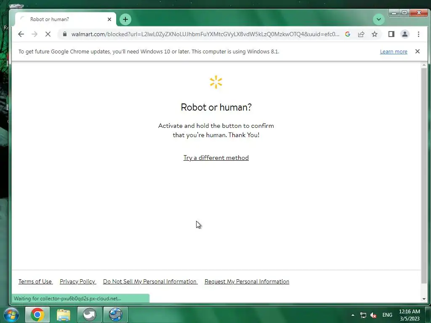This screenshot has width=431, height=323.
Task: Click the page vertical scrollbar thumb
Action: point(424,176)
